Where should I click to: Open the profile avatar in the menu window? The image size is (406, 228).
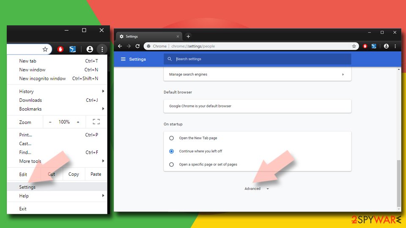(x=90, y=49)
